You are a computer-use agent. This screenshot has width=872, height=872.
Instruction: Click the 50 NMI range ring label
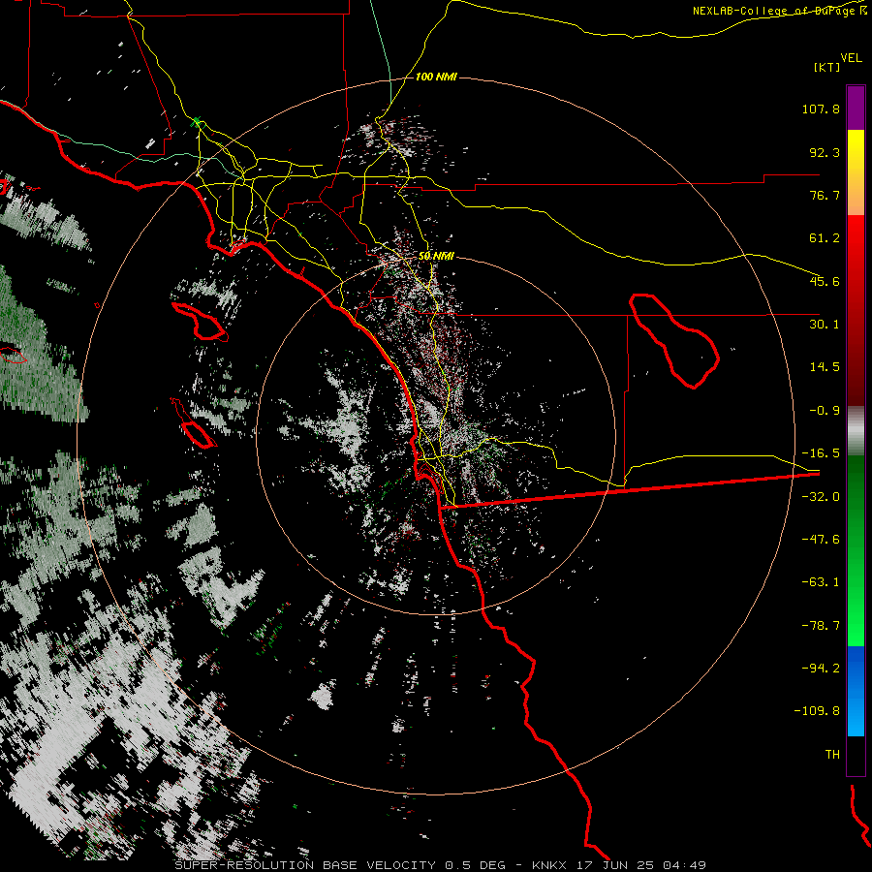click(437, 257)
